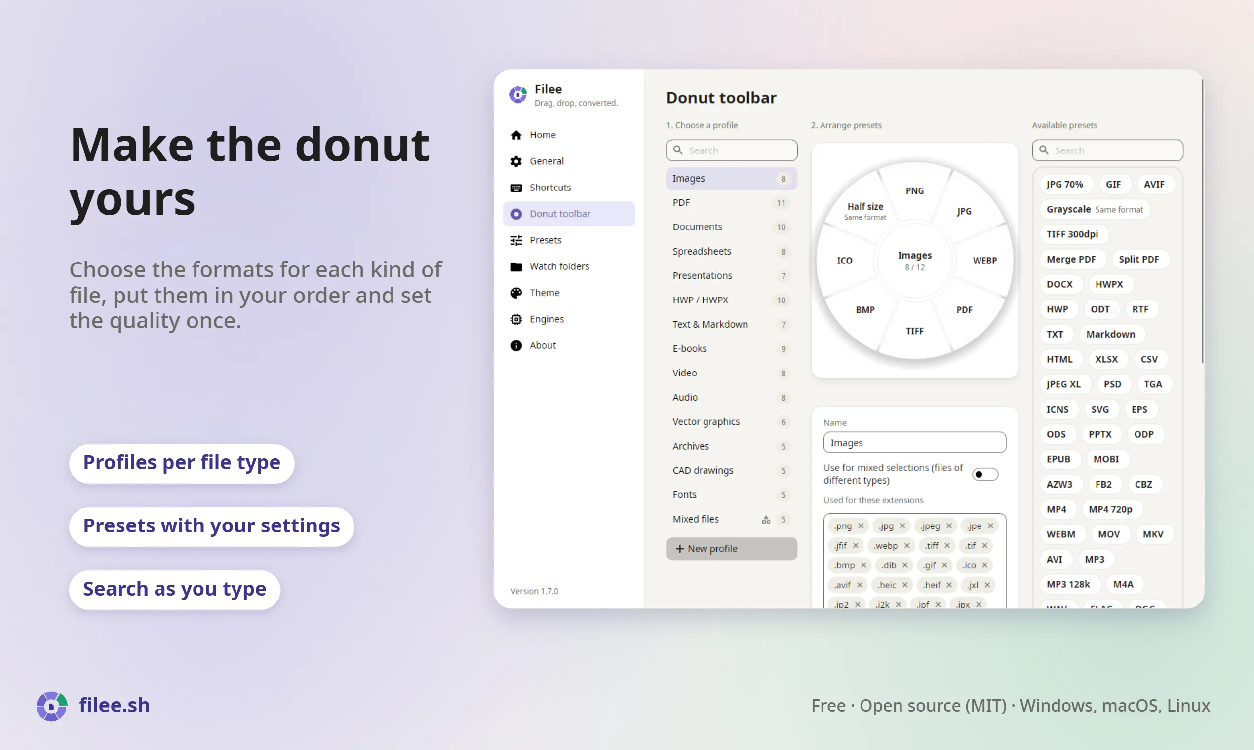Click the TIFF donut segment
1254x750 pixels.
point(914,331)
